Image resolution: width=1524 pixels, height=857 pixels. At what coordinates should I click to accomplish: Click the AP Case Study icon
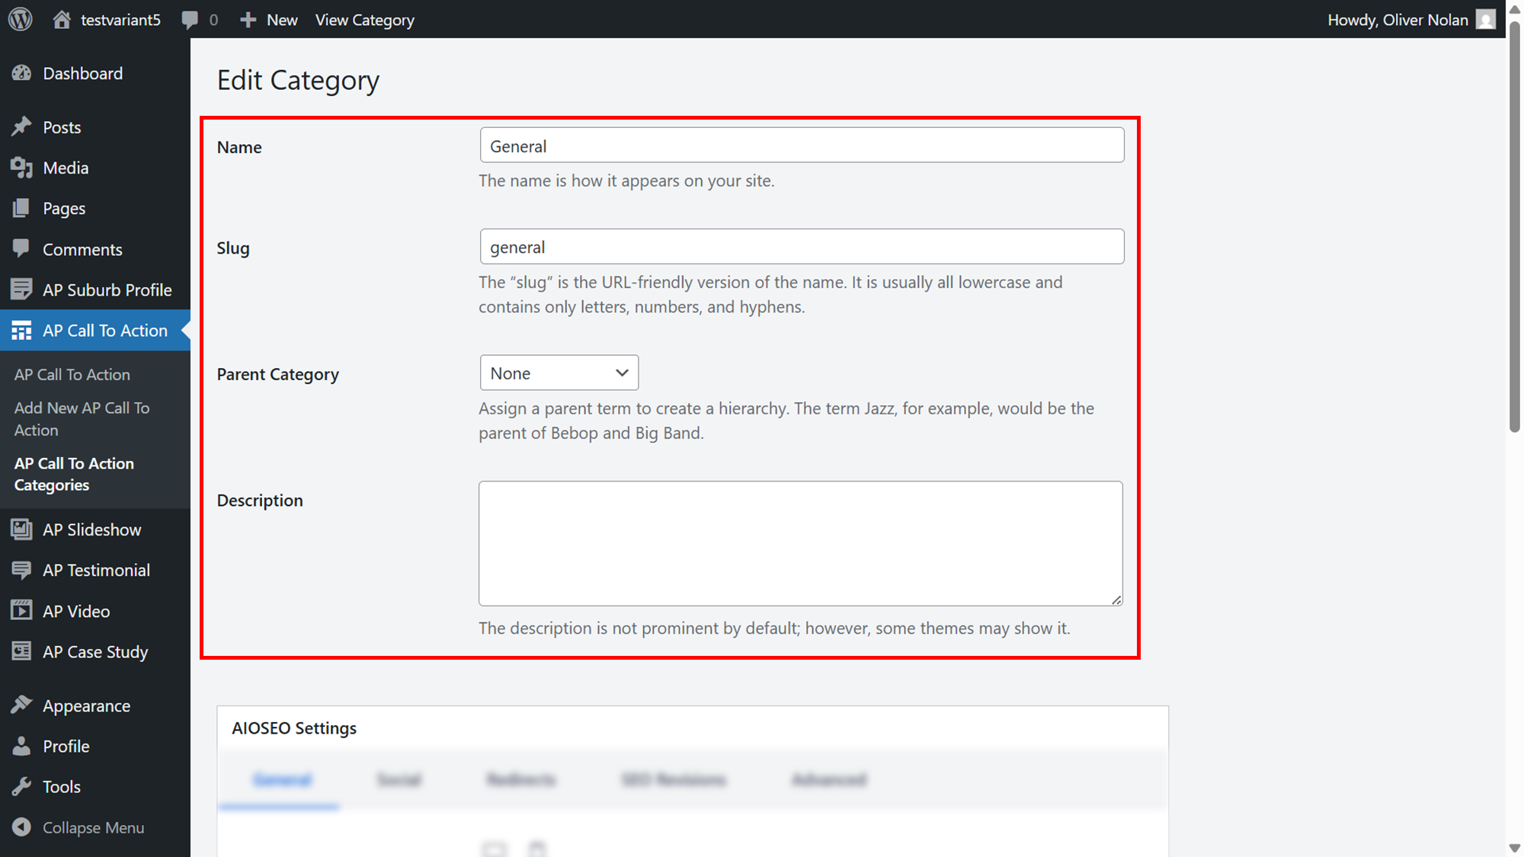[x=21, y=651]
